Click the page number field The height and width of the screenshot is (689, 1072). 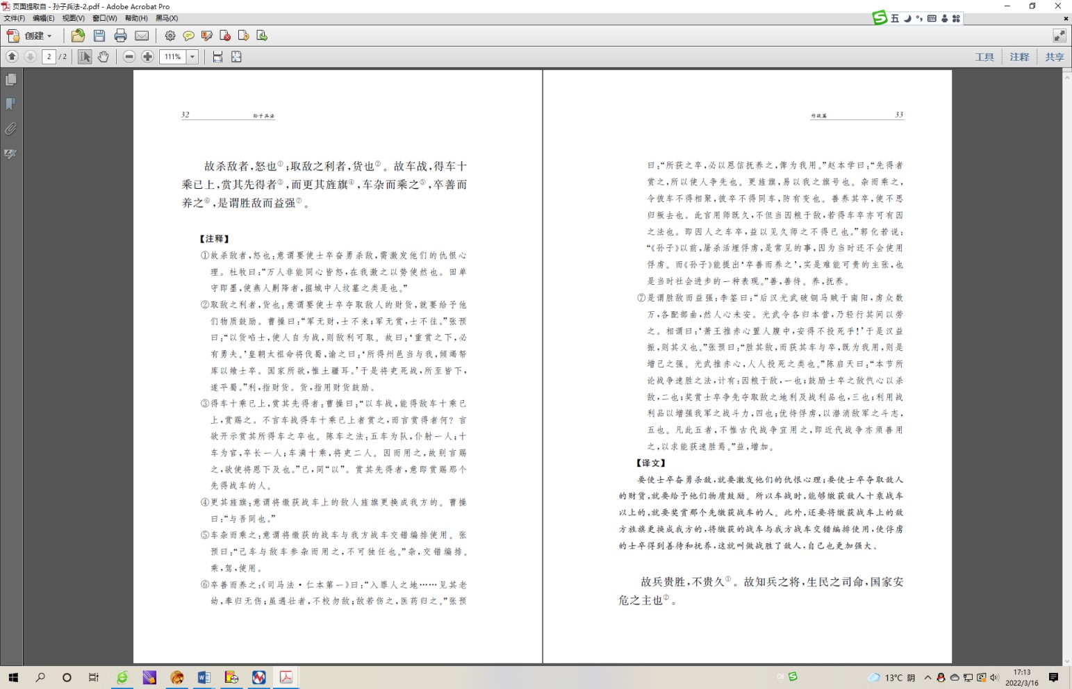point(49,57)
